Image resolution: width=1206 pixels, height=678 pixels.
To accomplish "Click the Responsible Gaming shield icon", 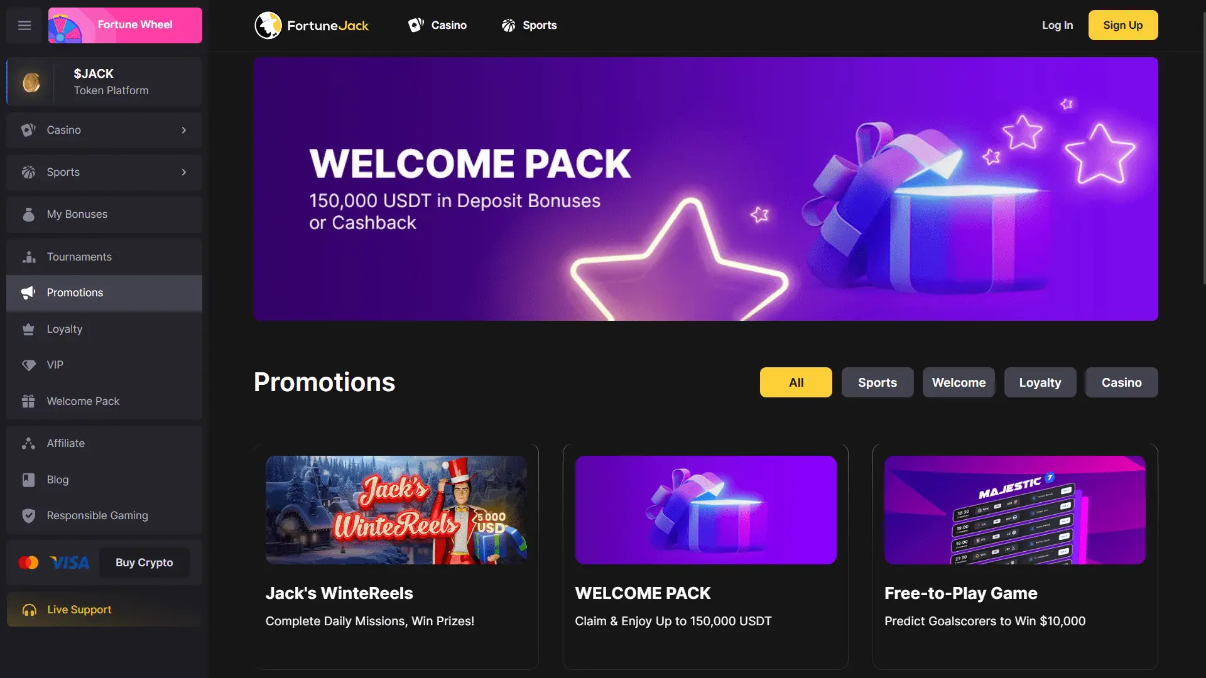I will tap(28, 515).
